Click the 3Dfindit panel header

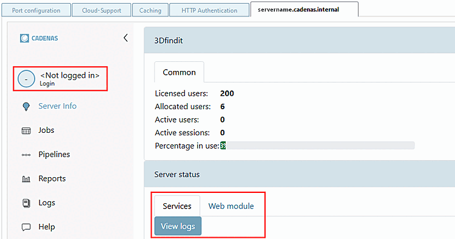click(x=300, y=40)
